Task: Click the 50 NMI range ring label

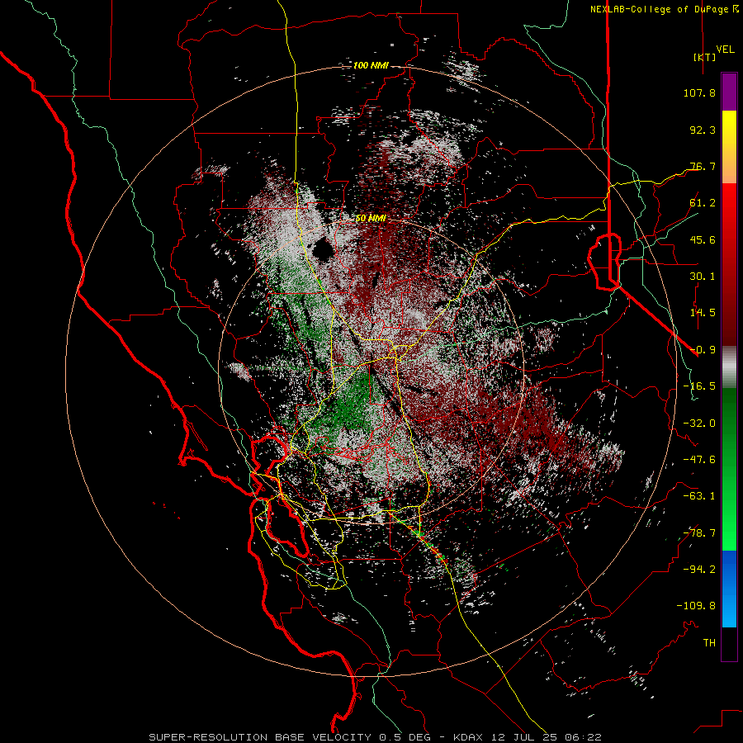Action: click(x=371, y=219)
